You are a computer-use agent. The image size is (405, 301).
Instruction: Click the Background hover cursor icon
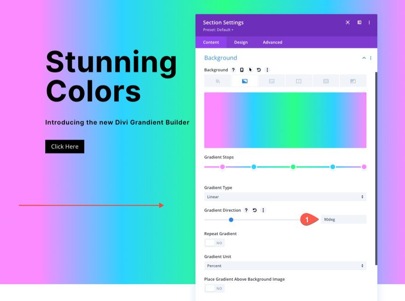tap(250, 70)
